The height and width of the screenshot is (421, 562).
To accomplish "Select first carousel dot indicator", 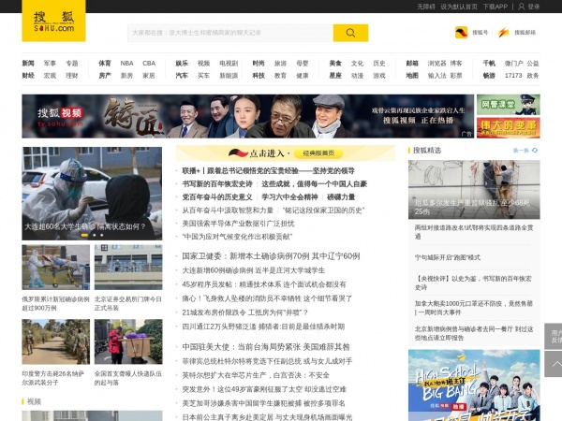I will (84, 235).
